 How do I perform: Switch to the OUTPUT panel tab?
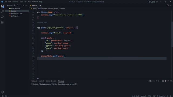pyautogui.click(x=41, y=81)
